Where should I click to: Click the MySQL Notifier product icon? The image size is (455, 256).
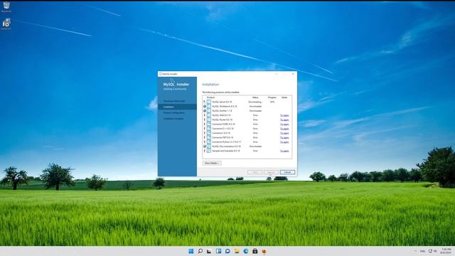(208, 111)
